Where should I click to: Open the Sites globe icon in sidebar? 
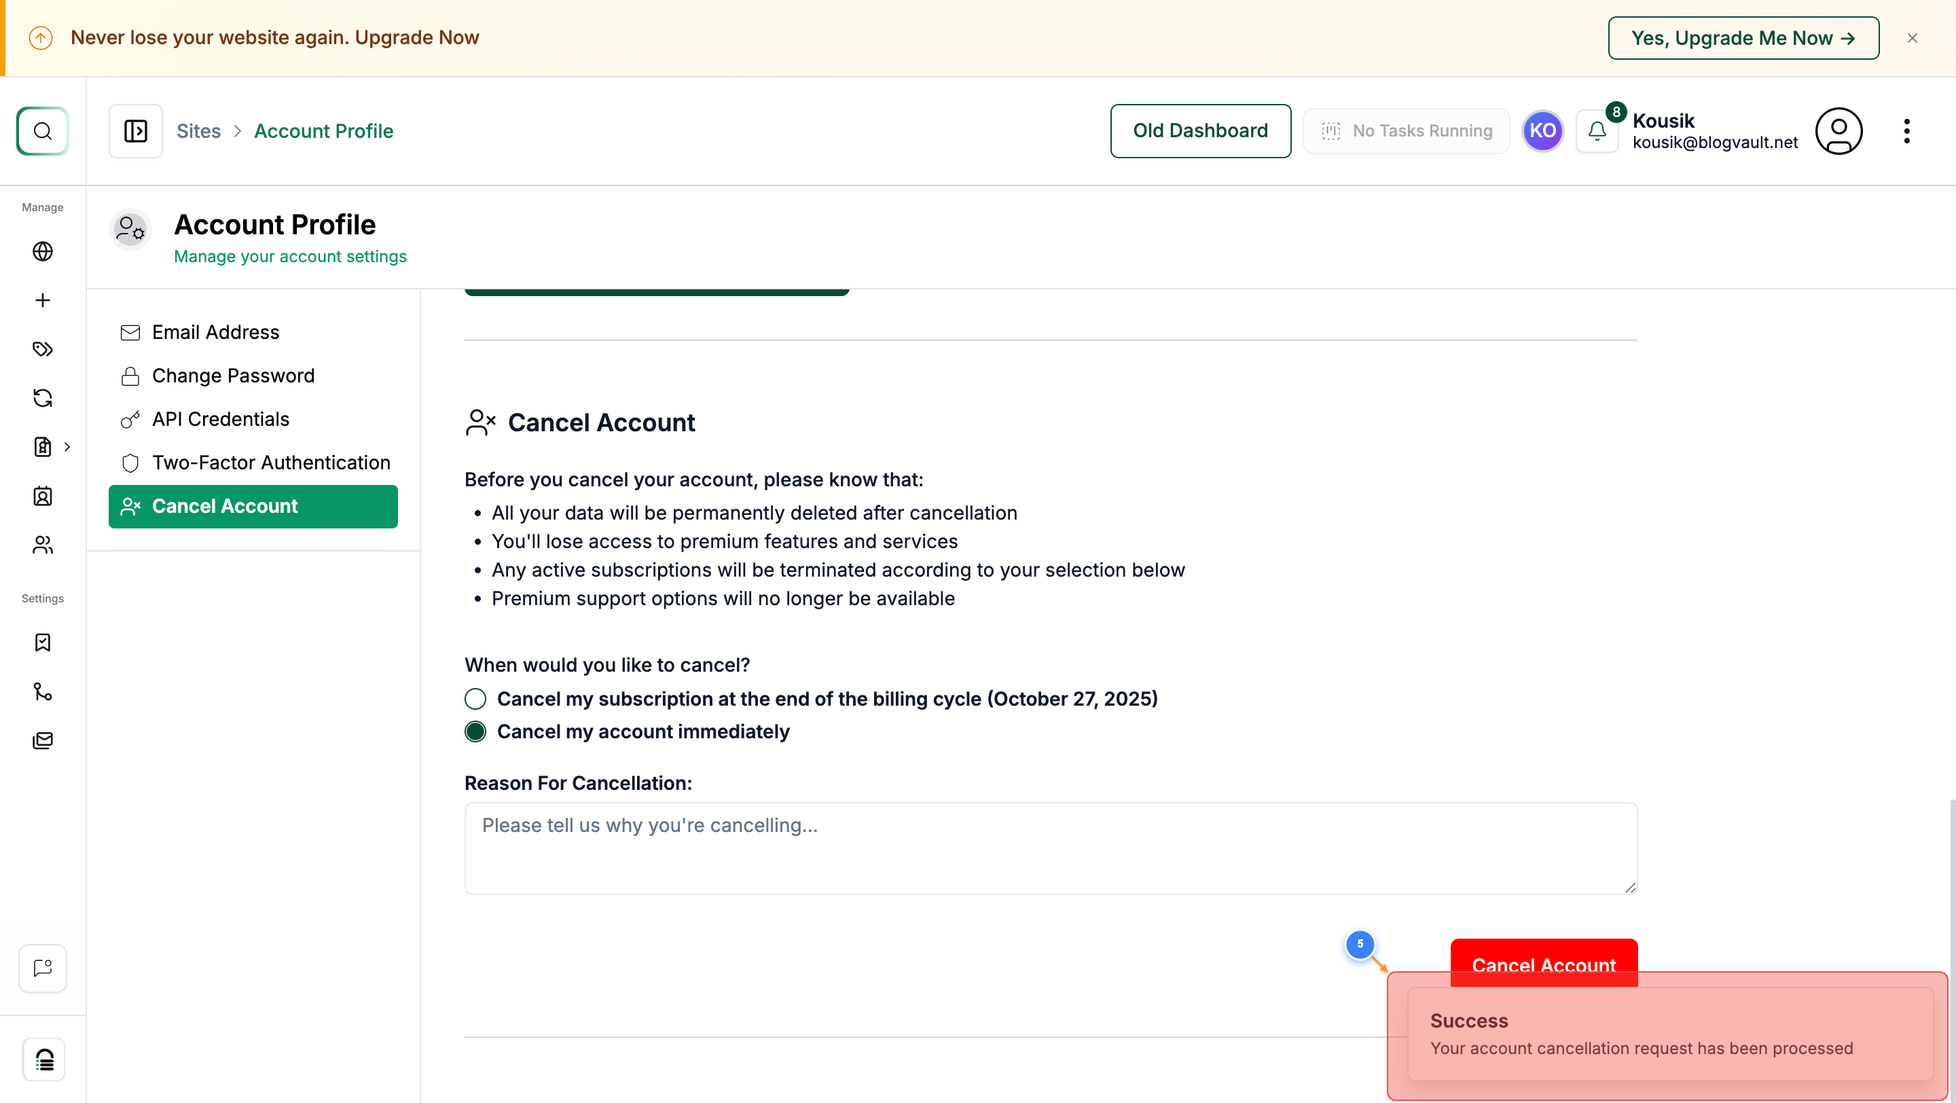pyautogui.click(x=43, y=251)
